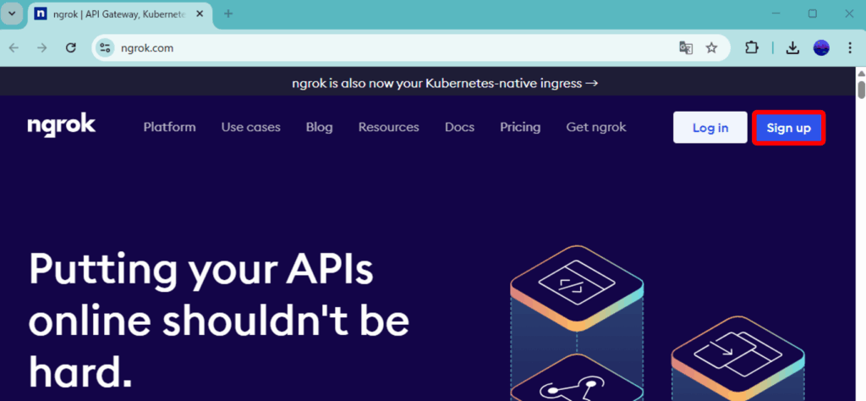Click the headline "Putting your APIs"
Viewport: 866px width, 401px height.
coord(200,269)
